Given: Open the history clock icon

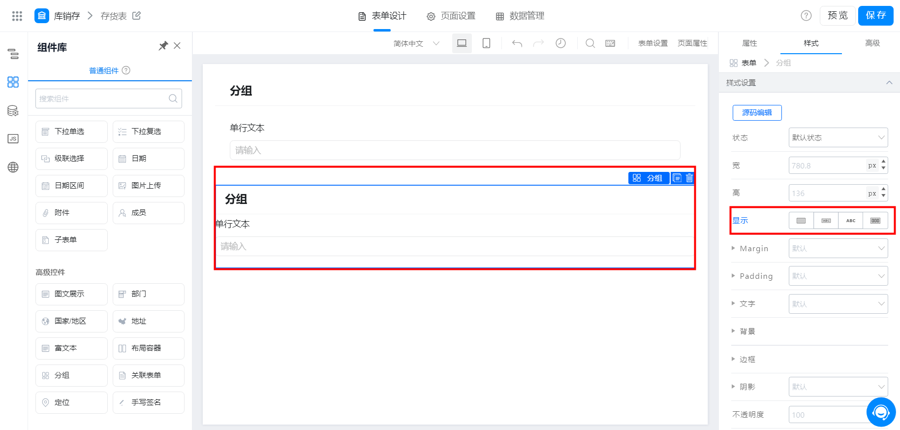Looking at the screenshot, I should (560, 43).
